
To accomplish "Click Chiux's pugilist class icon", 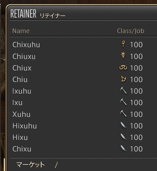I will point(123,68).
